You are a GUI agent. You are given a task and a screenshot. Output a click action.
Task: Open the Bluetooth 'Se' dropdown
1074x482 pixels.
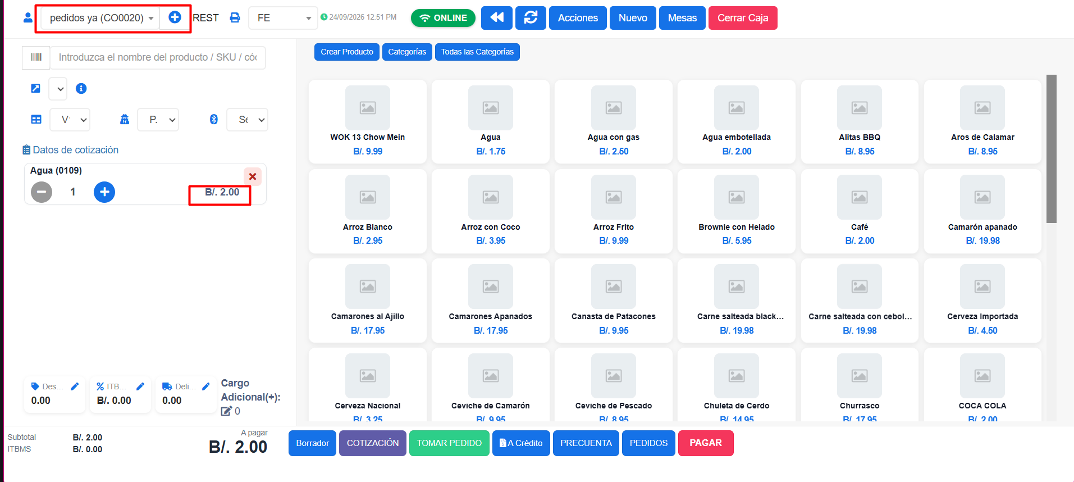pyautogui.click(x=247, y=120)
